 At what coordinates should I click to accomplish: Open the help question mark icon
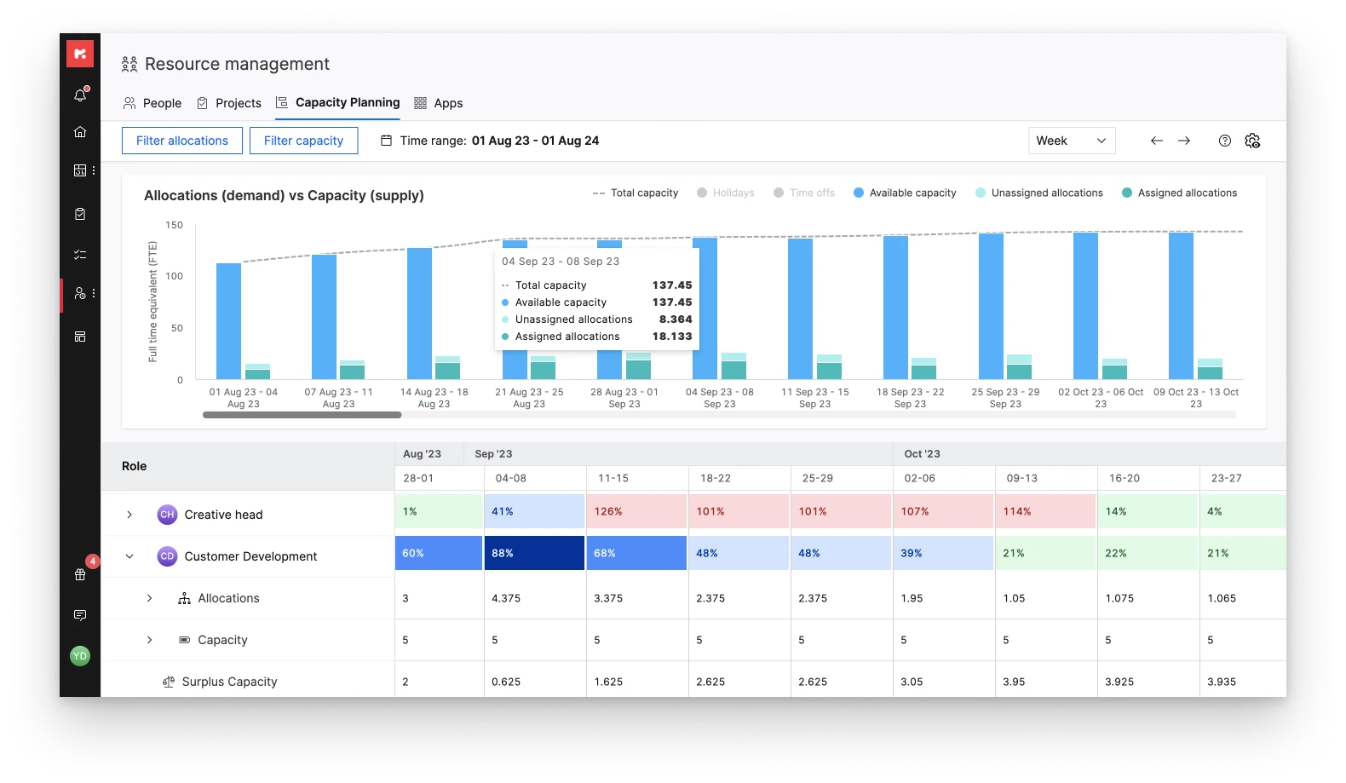(x=1225, y=141)
